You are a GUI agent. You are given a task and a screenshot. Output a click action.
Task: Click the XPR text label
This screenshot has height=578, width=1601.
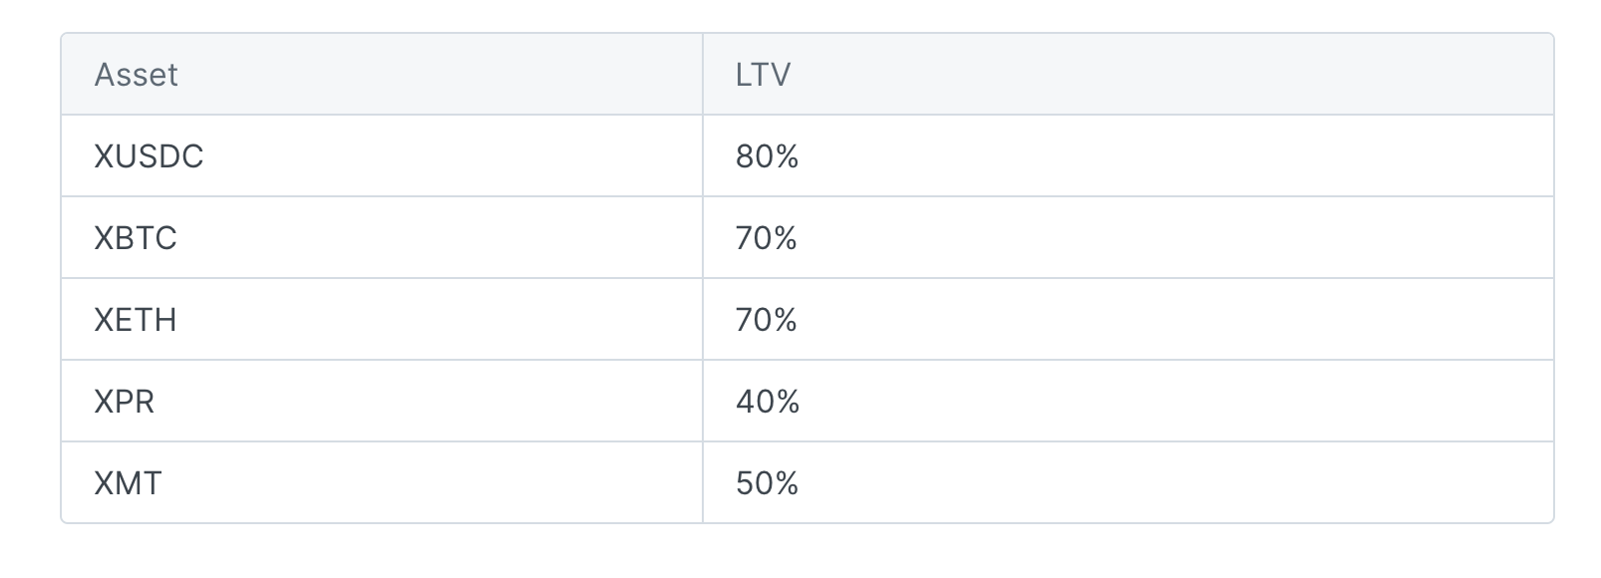point(125,402)
